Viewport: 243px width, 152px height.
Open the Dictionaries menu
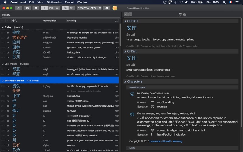click(54, 2)
